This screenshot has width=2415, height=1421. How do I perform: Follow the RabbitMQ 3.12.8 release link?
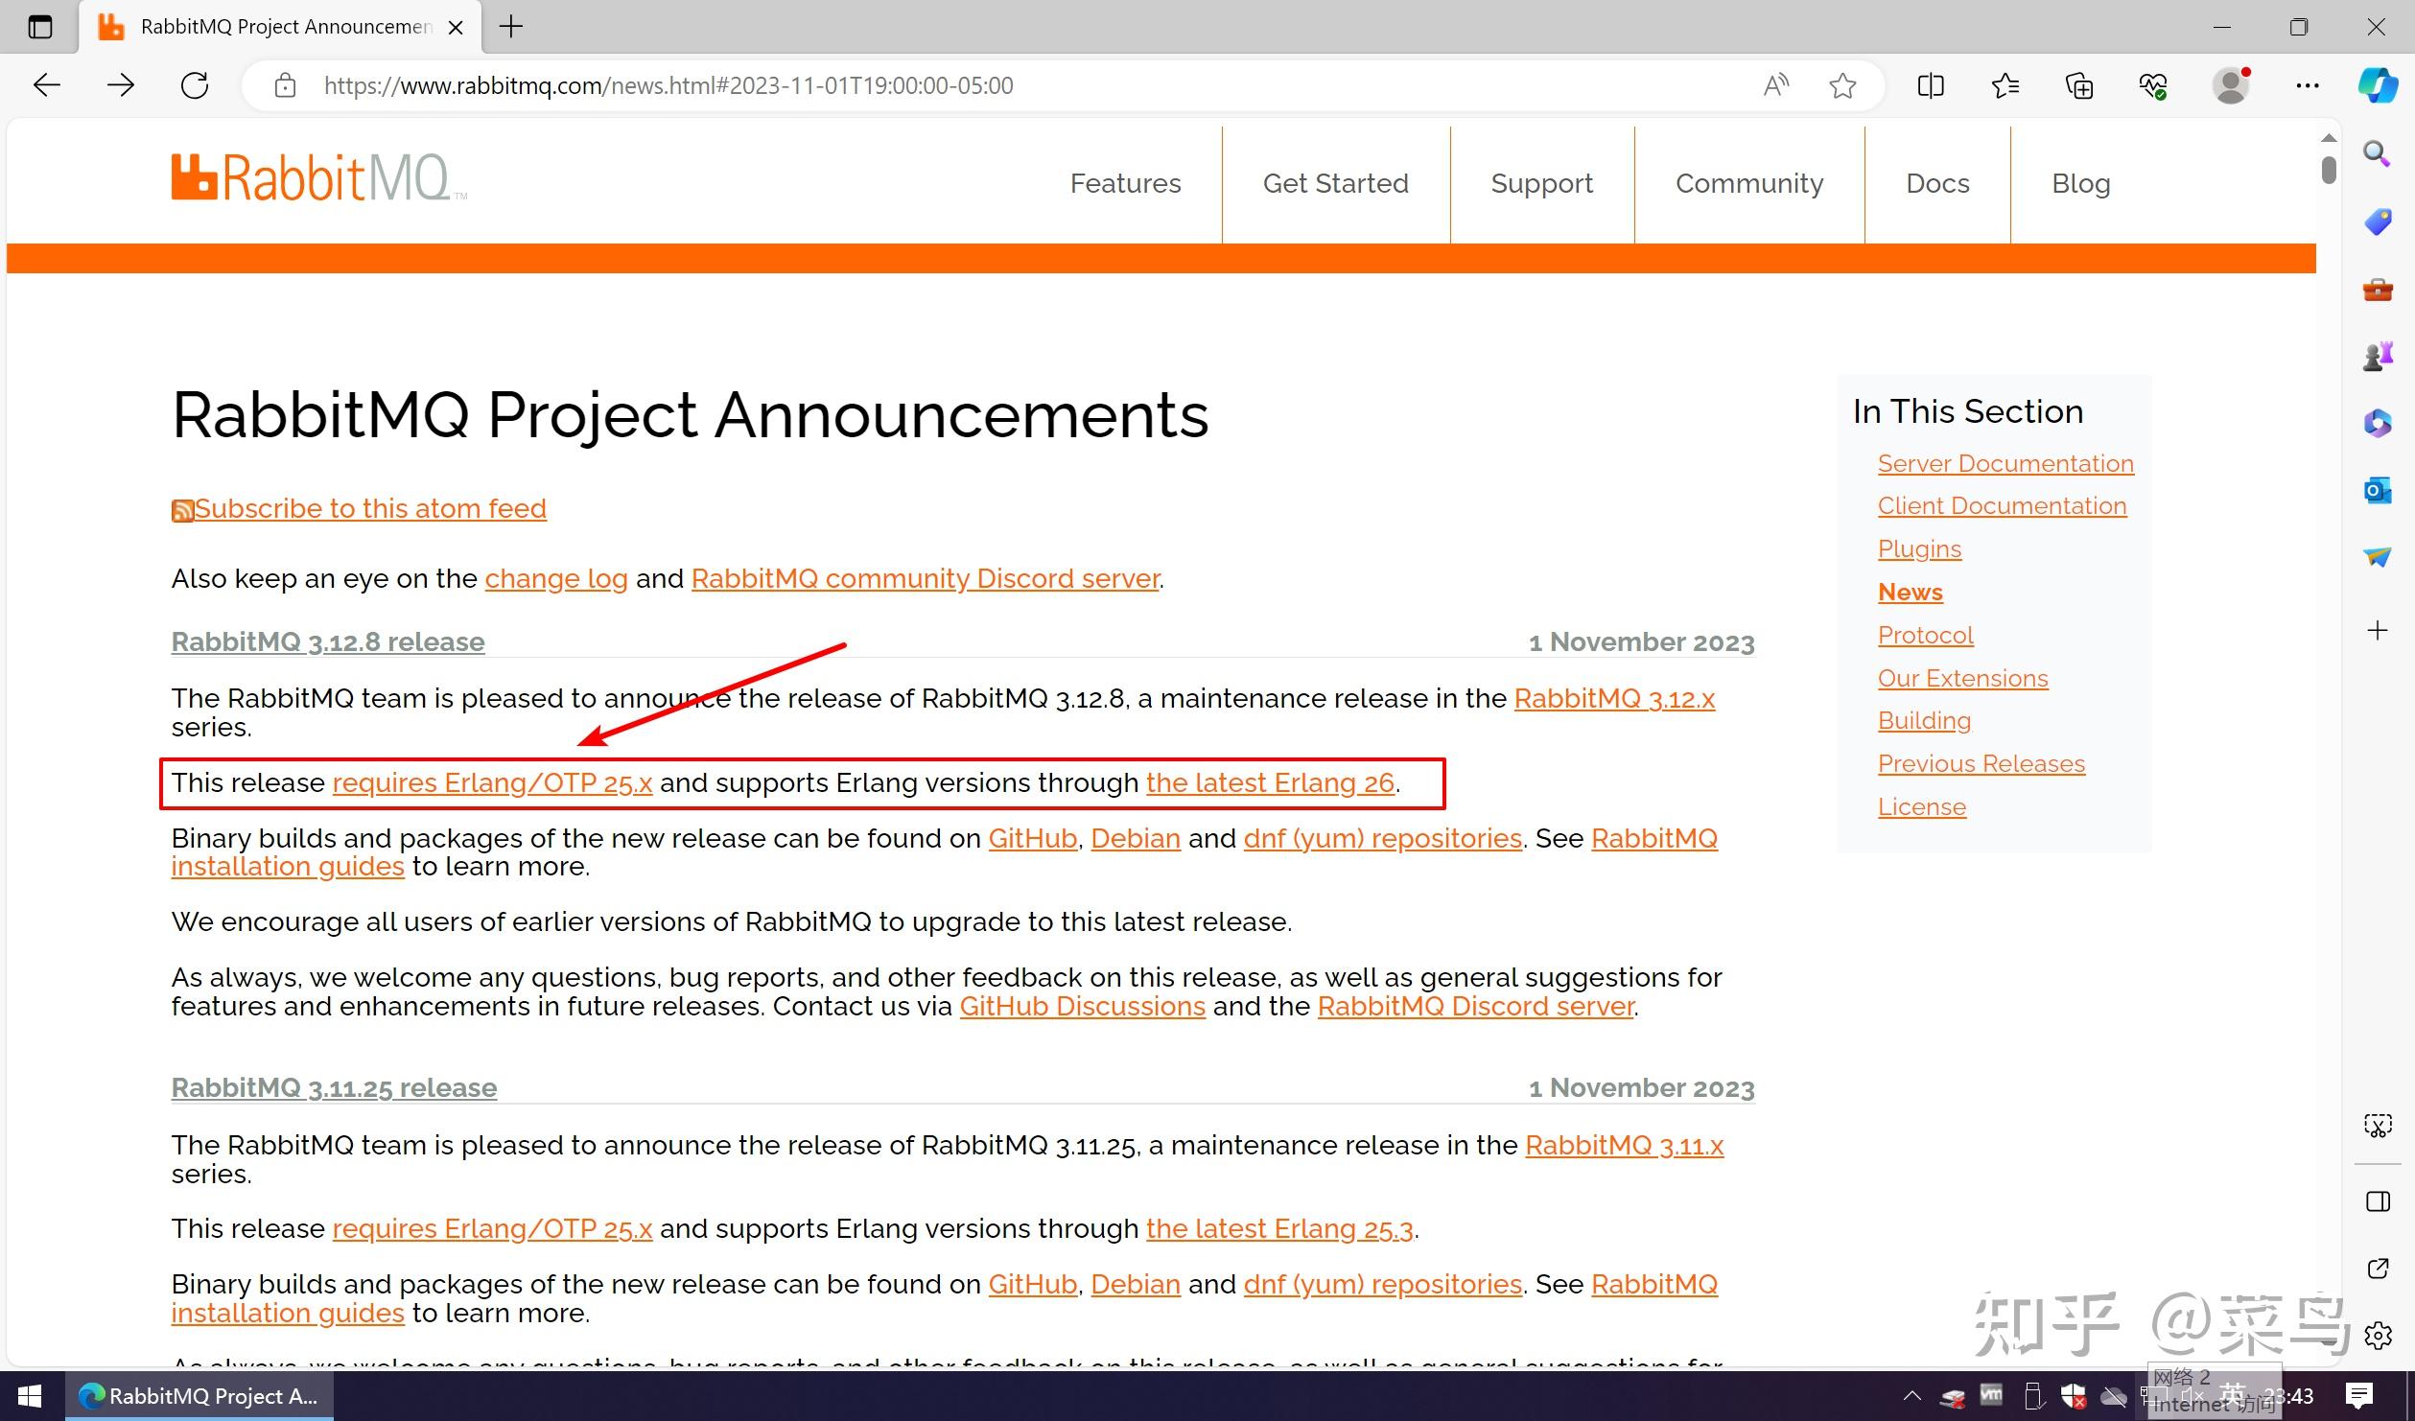click(x=328, y=641)
